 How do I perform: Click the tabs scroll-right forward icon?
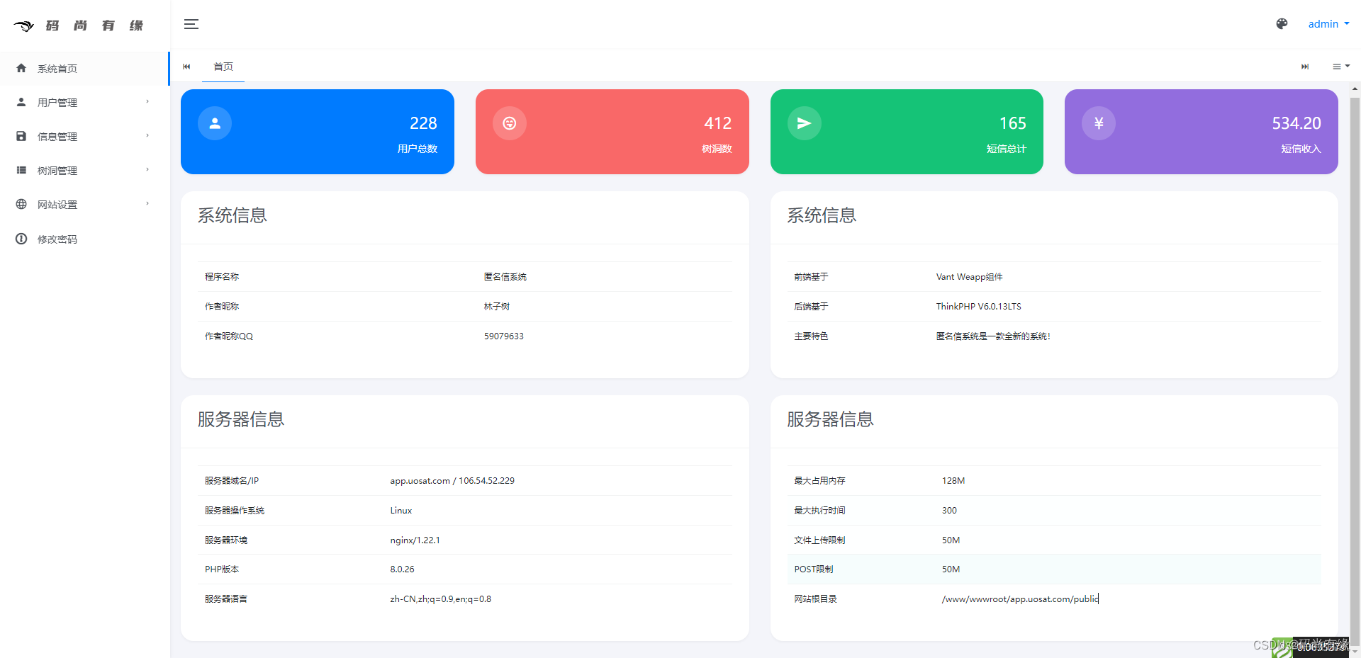(1305, 67)
